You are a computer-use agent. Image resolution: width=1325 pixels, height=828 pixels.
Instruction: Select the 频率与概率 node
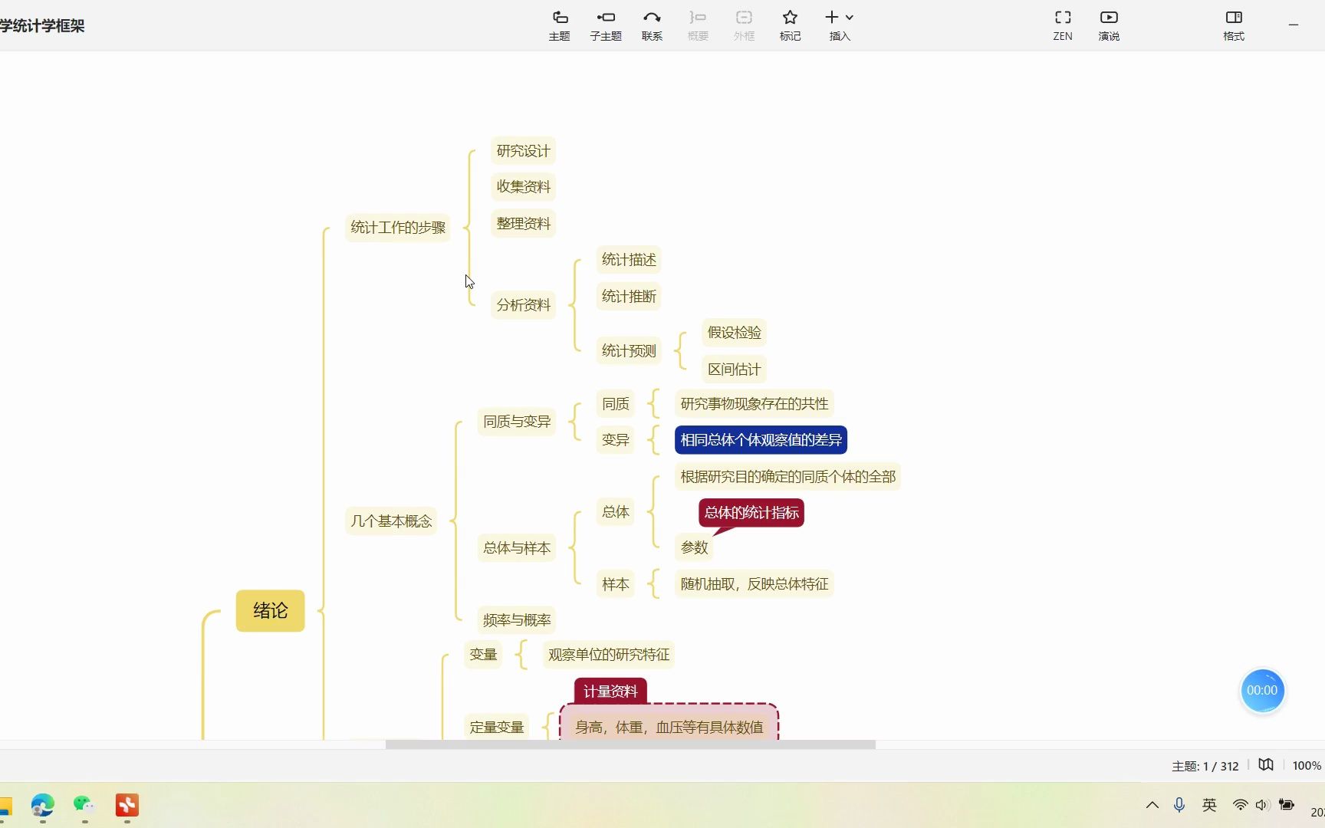(517, 619)
